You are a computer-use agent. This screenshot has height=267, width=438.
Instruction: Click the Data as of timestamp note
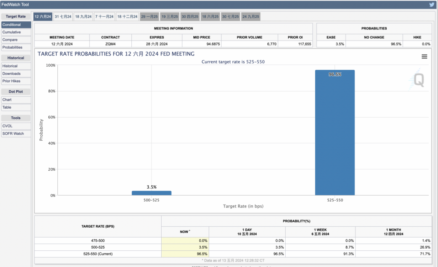tap(233, 260)
